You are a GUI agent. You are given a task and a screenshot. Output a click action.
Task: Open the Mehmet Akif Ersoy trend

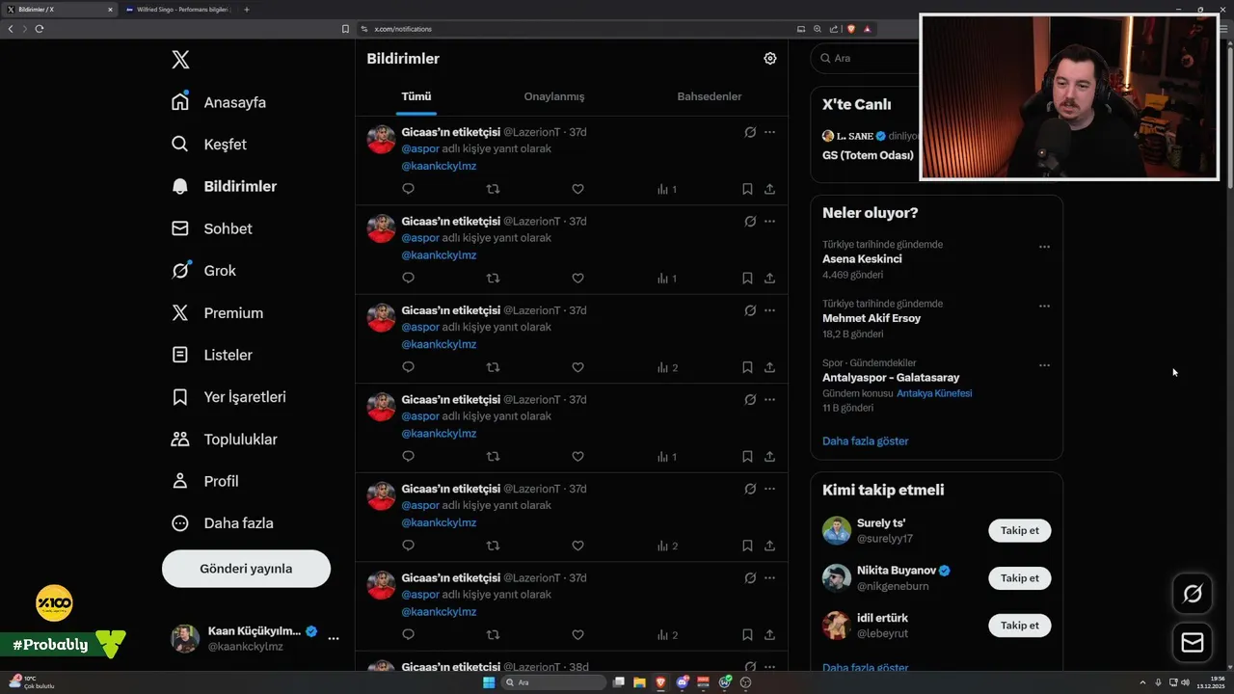coord(872,318)
